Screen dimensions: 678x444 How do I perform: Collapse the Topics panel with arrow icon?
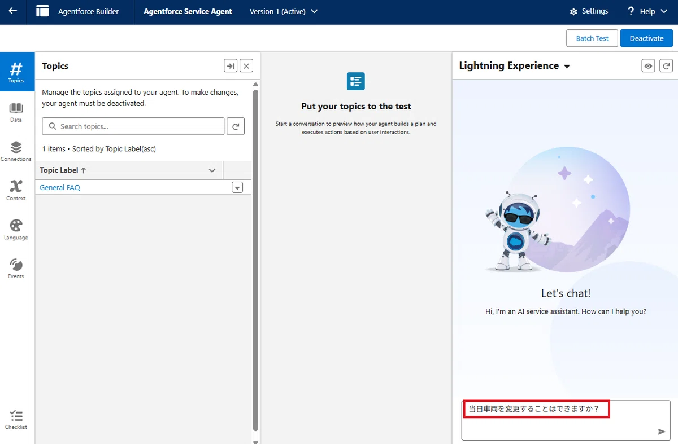click(x=231, y=66)
